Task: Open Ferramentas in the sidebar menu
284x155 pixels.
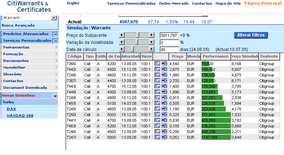Action: coord(16,47)
